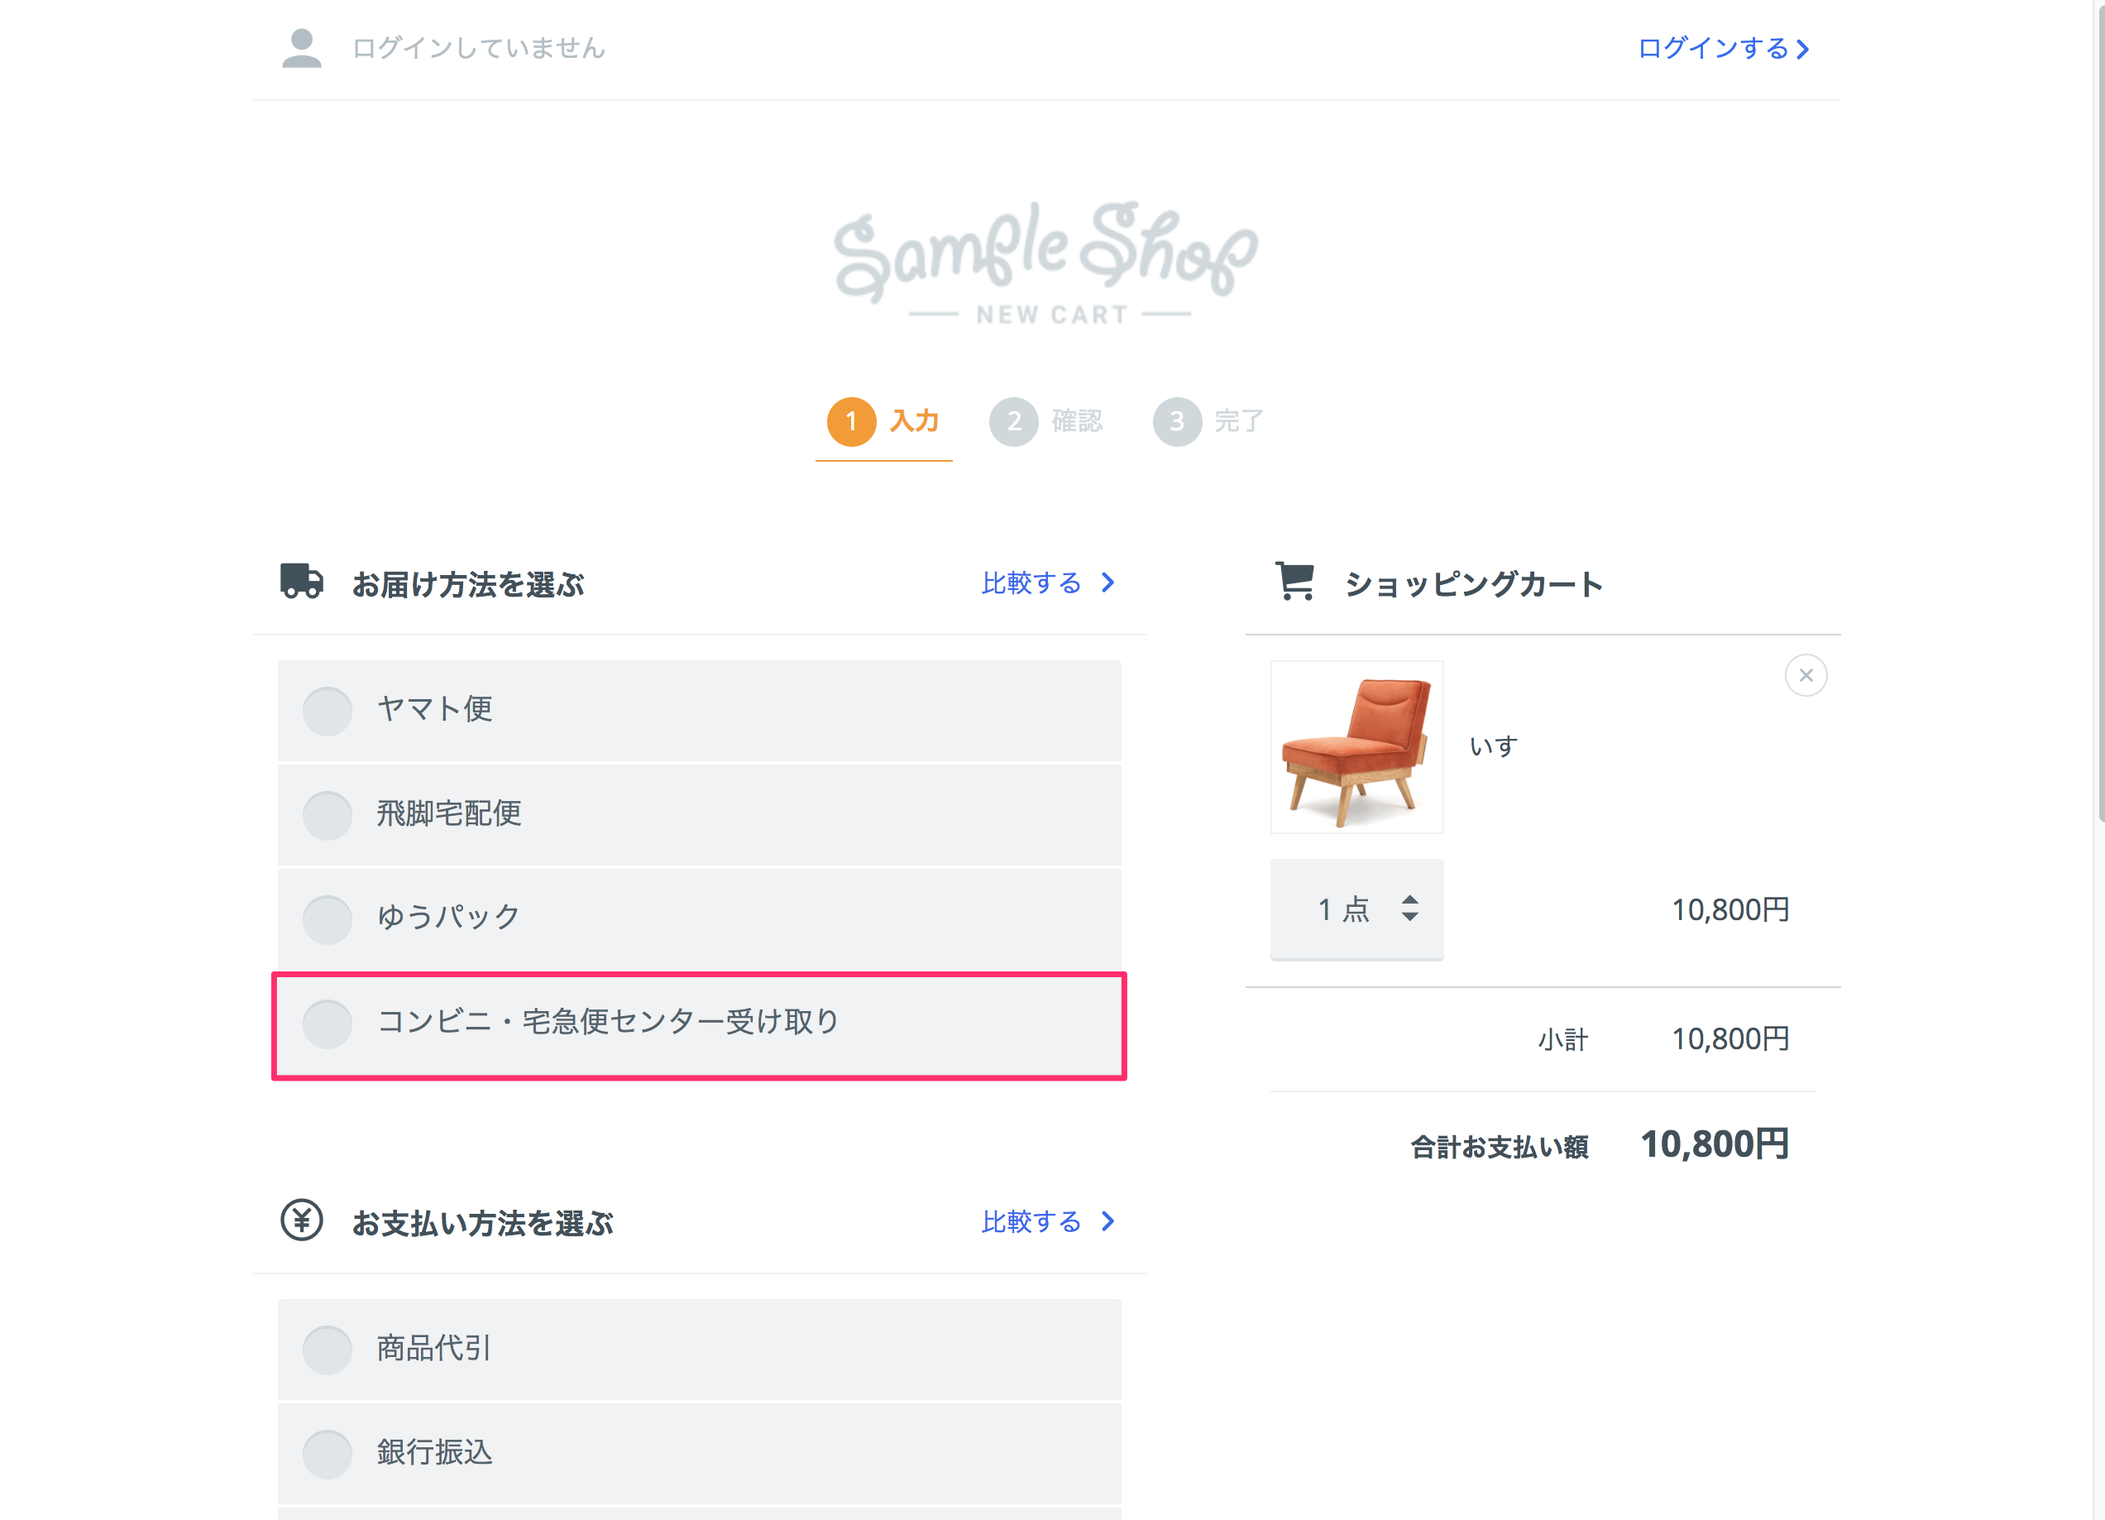Click the chevron arrow next to ログインする
Image resolution: width=2105 pixels, height=1520 pixels.
click(1803, 49)
